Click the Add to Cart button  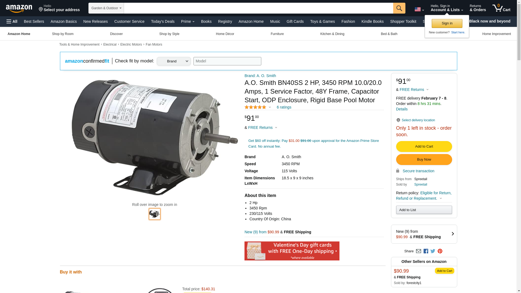coord(424,146)
